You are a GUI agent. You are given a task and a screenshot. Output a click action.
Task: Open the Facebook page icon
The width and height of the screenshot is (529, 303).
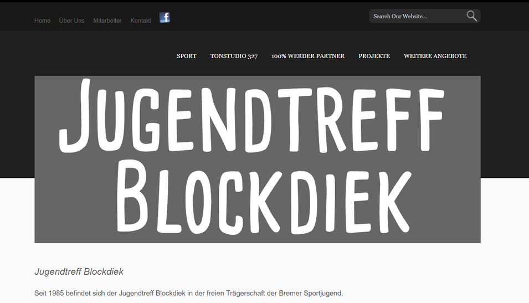point(165,18)
